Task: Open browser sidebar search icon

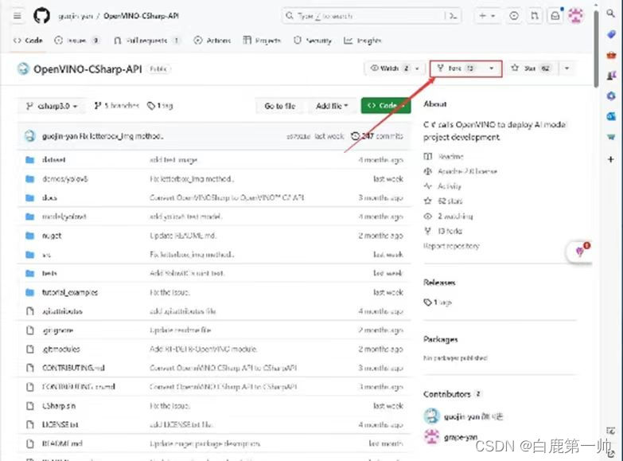Action: (611, 14)
